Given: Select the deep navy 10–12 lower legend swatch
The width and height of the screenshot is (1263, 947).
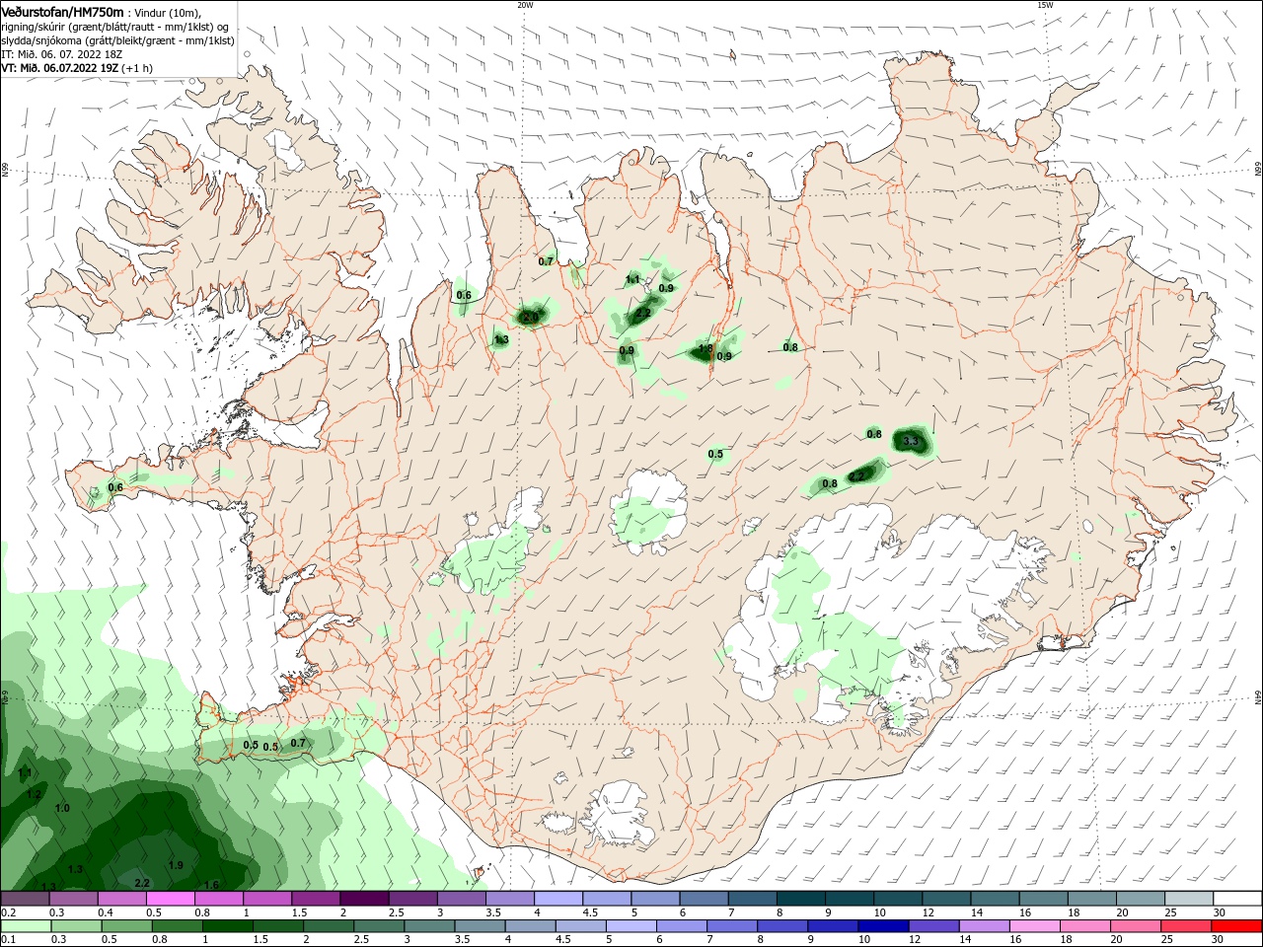Looking at the screenshot, I should [884, 925].
